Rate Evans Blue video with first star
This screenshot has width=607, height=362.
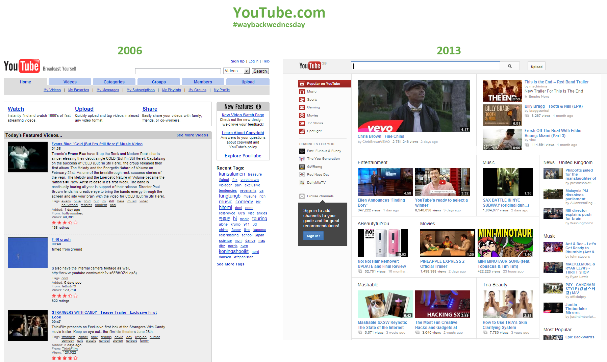54,223
